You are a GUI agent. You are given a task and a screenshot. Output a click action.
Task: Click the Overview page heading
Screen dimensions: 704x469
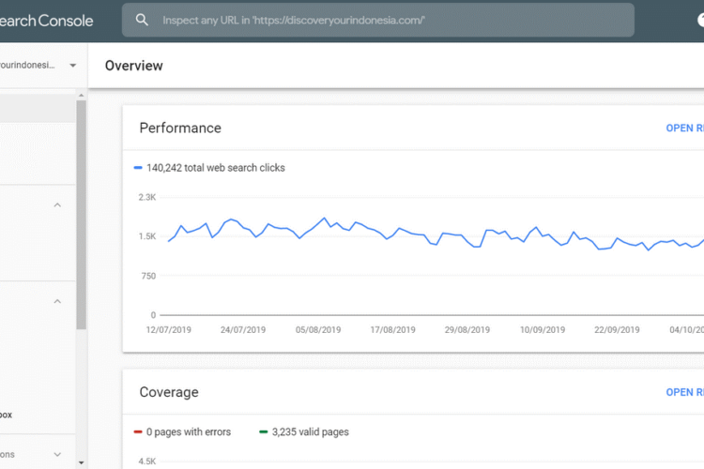tap(134, 66)
